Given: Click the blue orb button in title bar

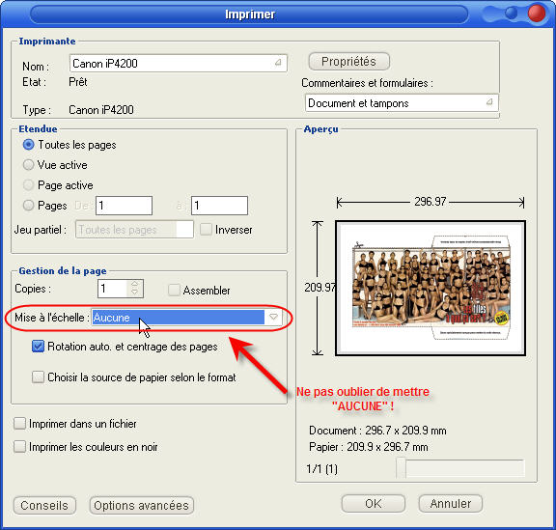Looking at the screenshot, I should coord(511,14).
